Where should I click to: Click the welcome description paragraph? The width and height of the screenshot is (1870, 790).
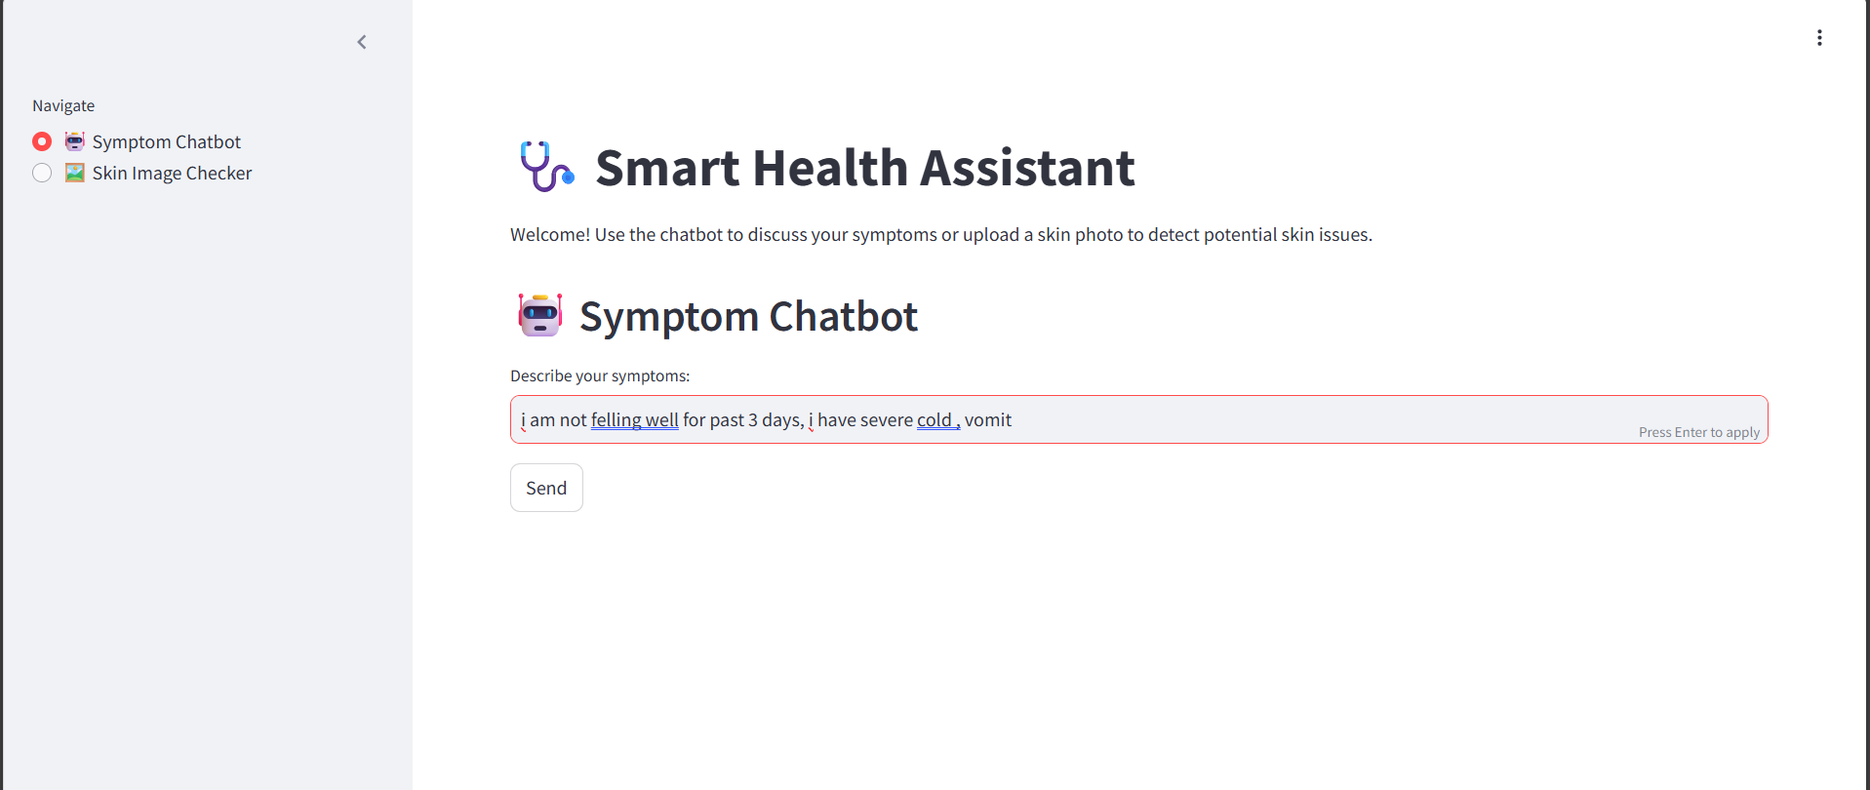coord(941,234)
